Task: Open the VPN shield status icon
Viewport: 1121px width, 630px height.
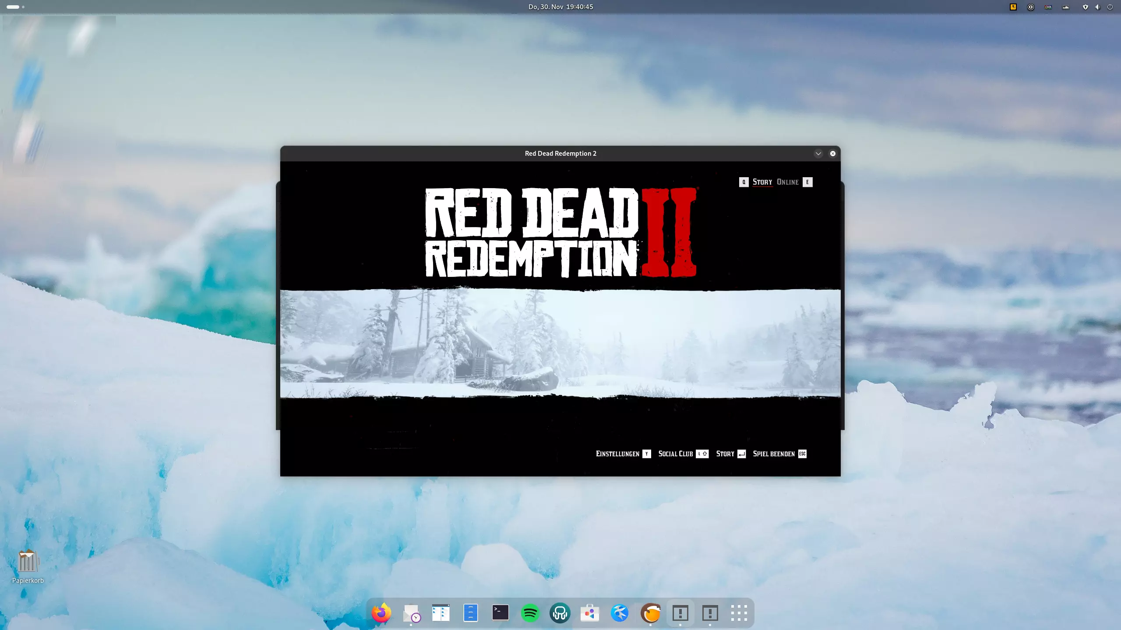Action: click(1085, 7)
